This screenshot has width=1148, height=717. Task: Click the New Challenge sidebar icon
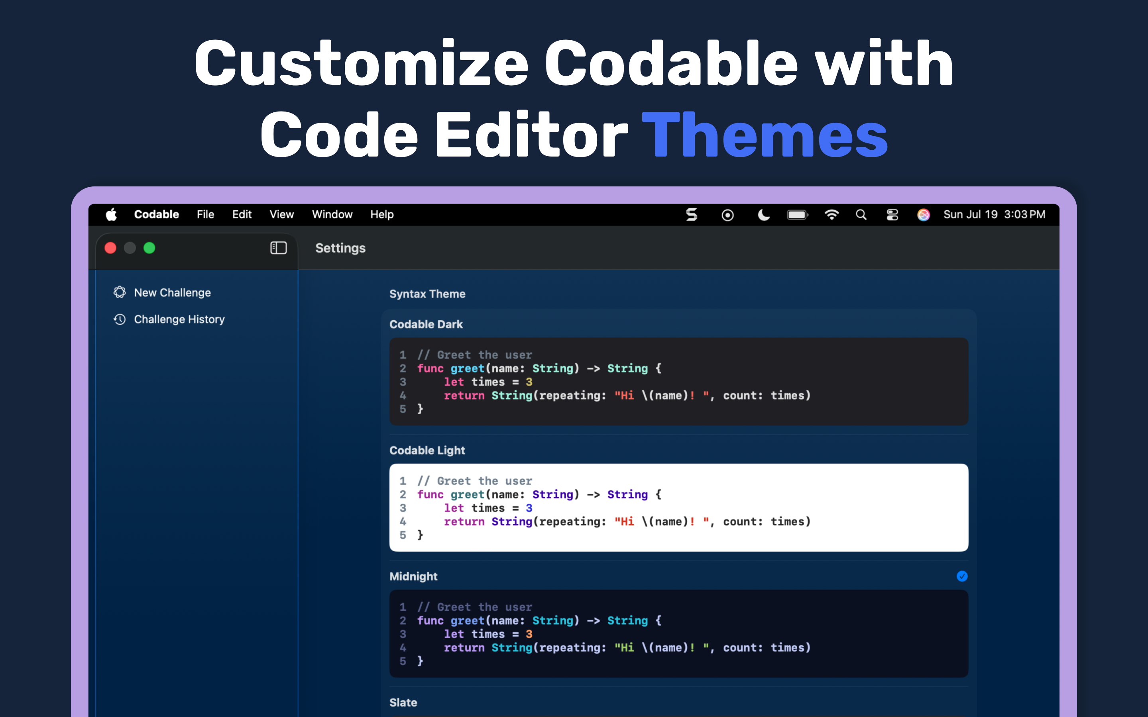coord(120,292)
